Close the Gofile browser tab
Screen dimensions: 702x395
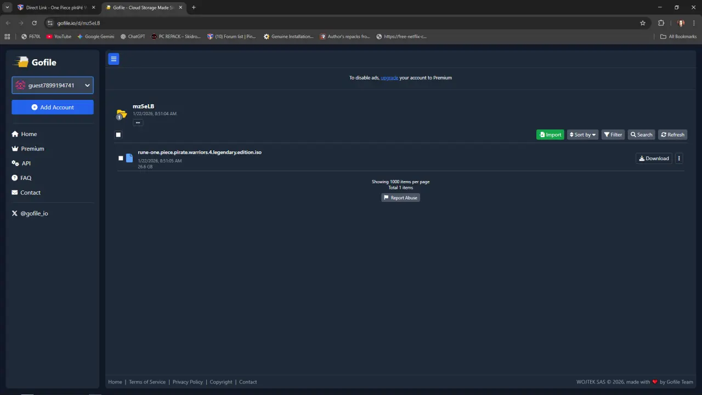pyautogui.click(x=180, y=8)
